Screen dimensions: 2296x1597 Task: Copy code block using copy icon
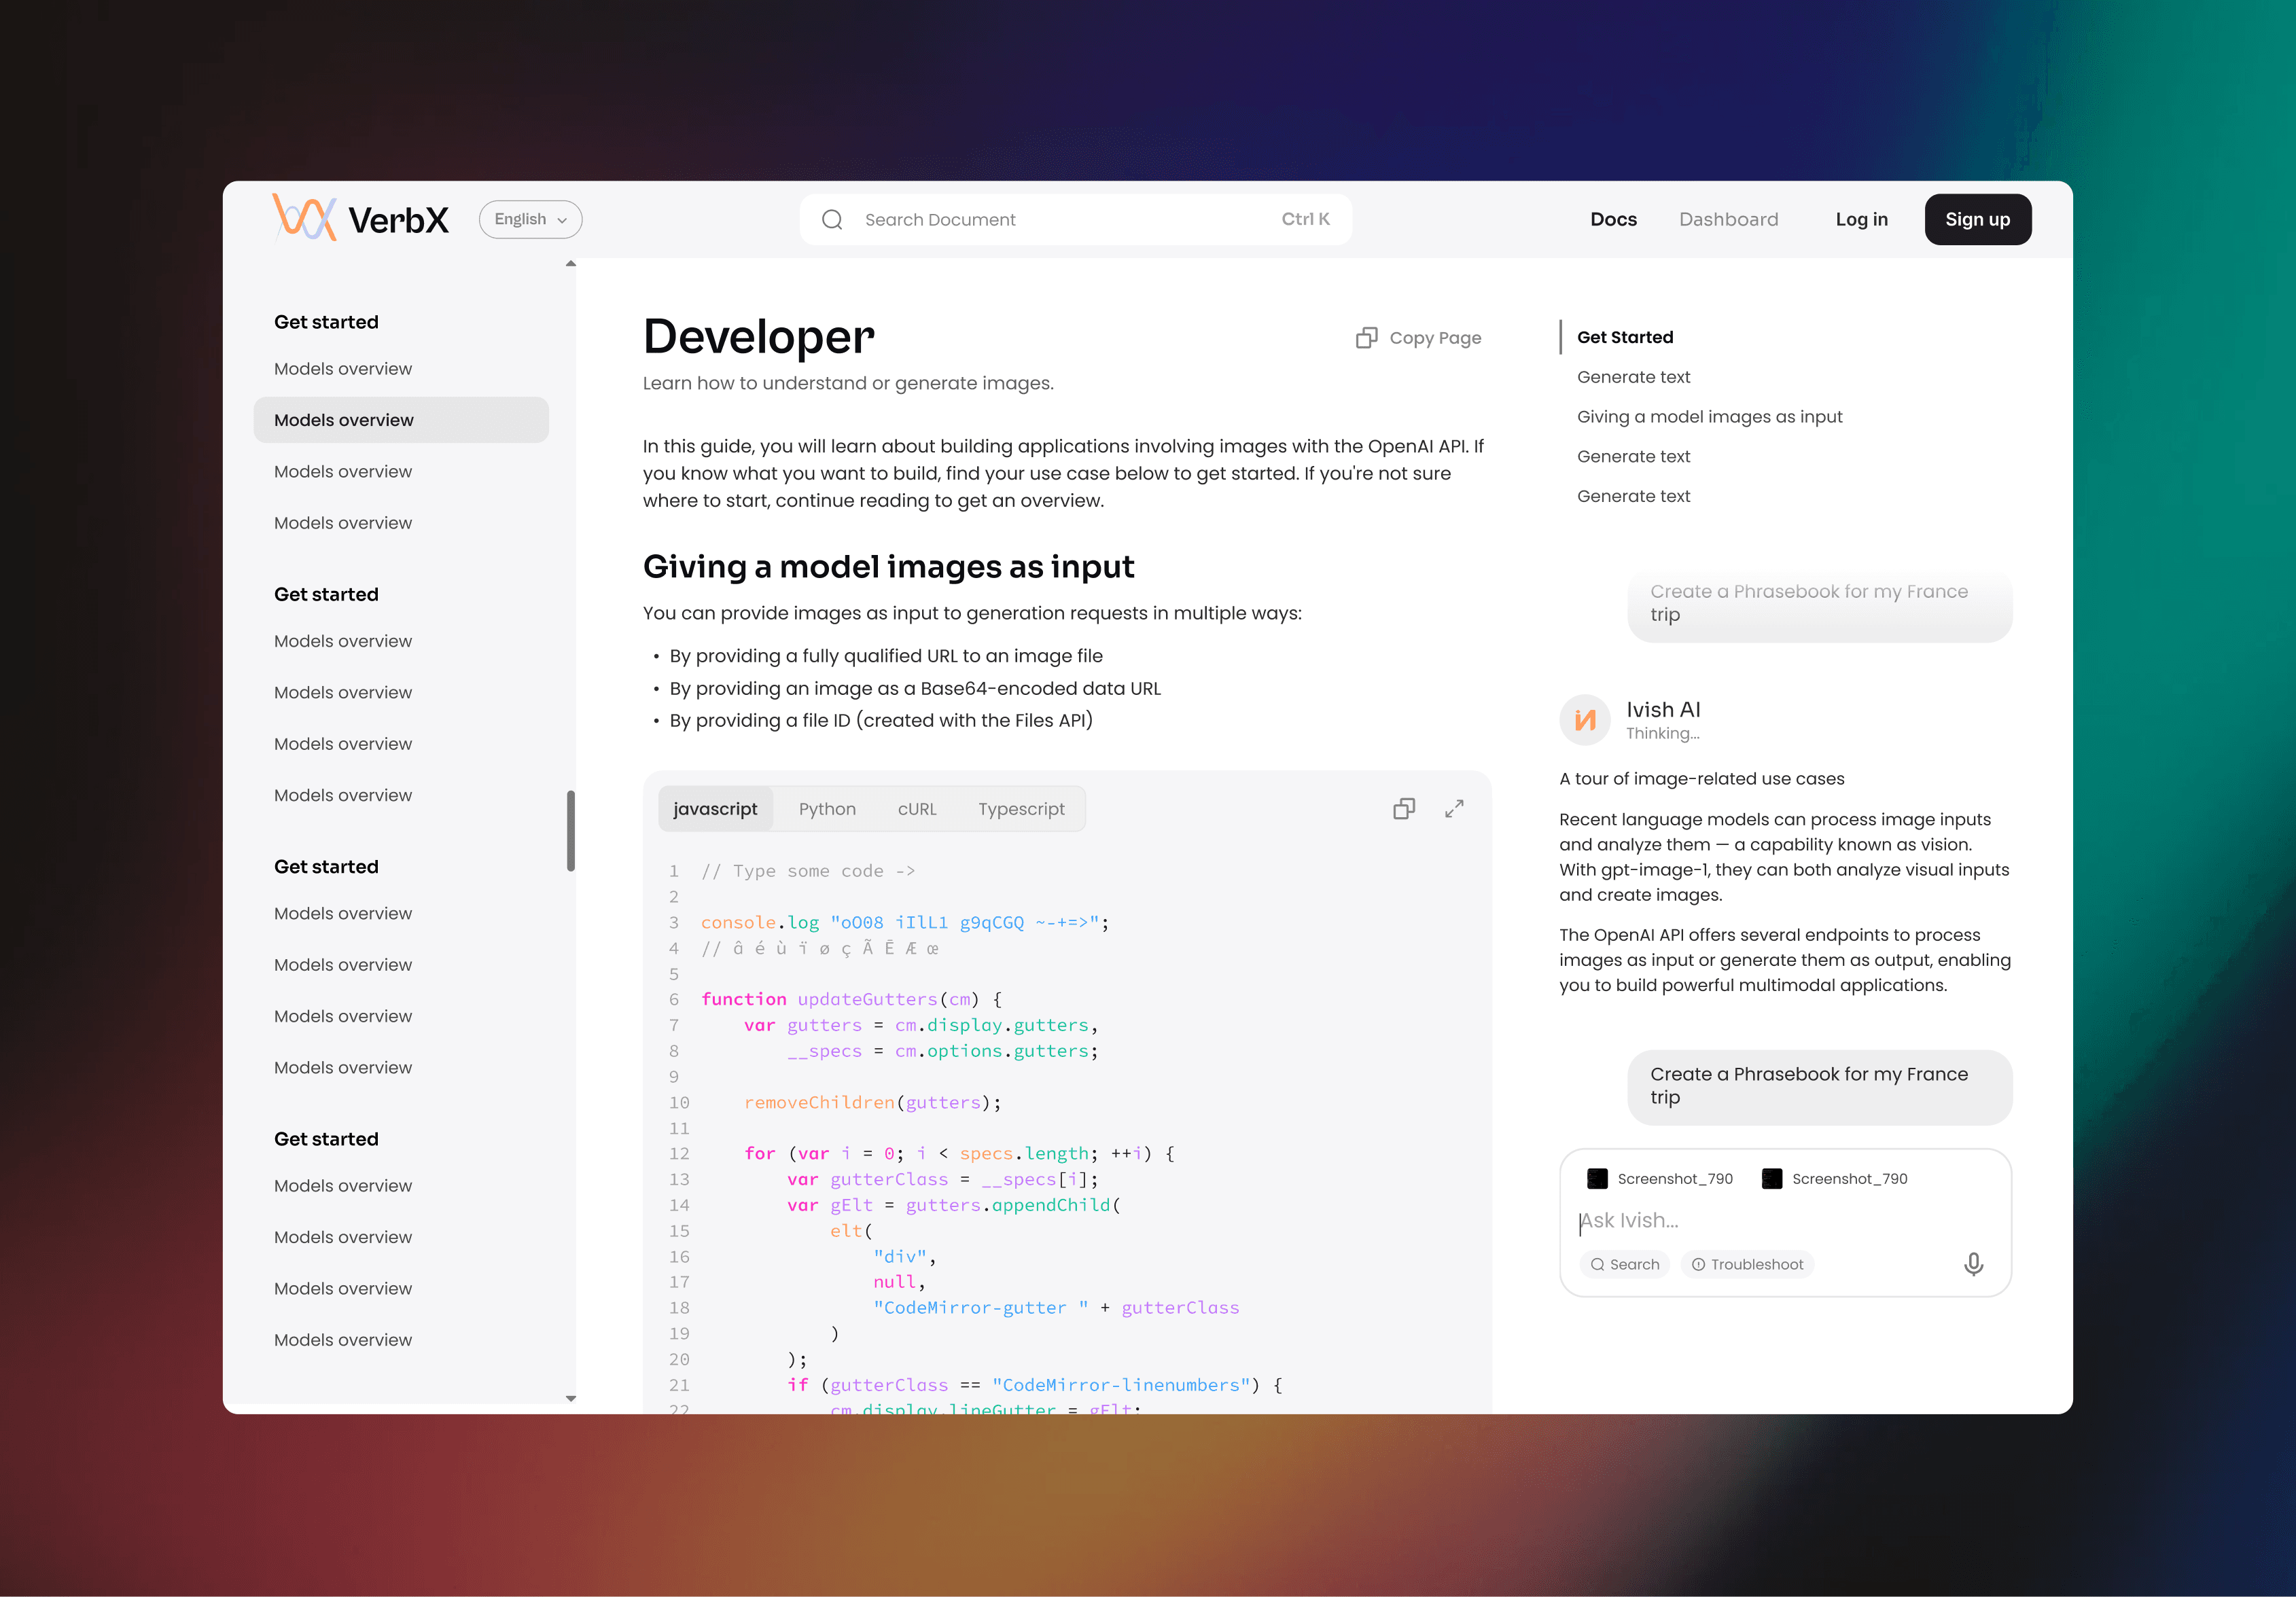coord(1404,809)
